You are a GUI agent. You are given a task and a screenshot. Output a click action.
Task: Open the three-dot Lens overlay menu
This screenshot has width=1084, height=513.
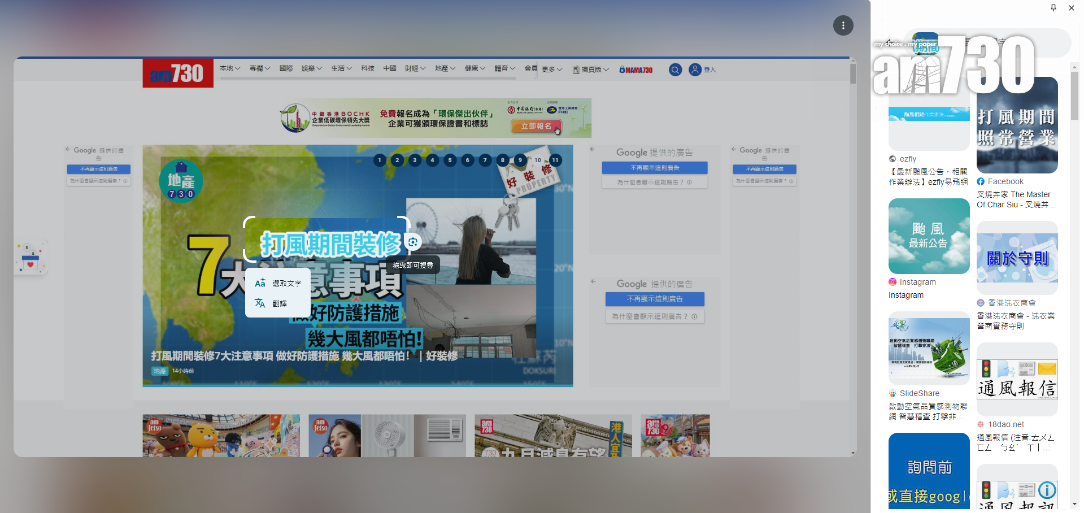point(843,25)
